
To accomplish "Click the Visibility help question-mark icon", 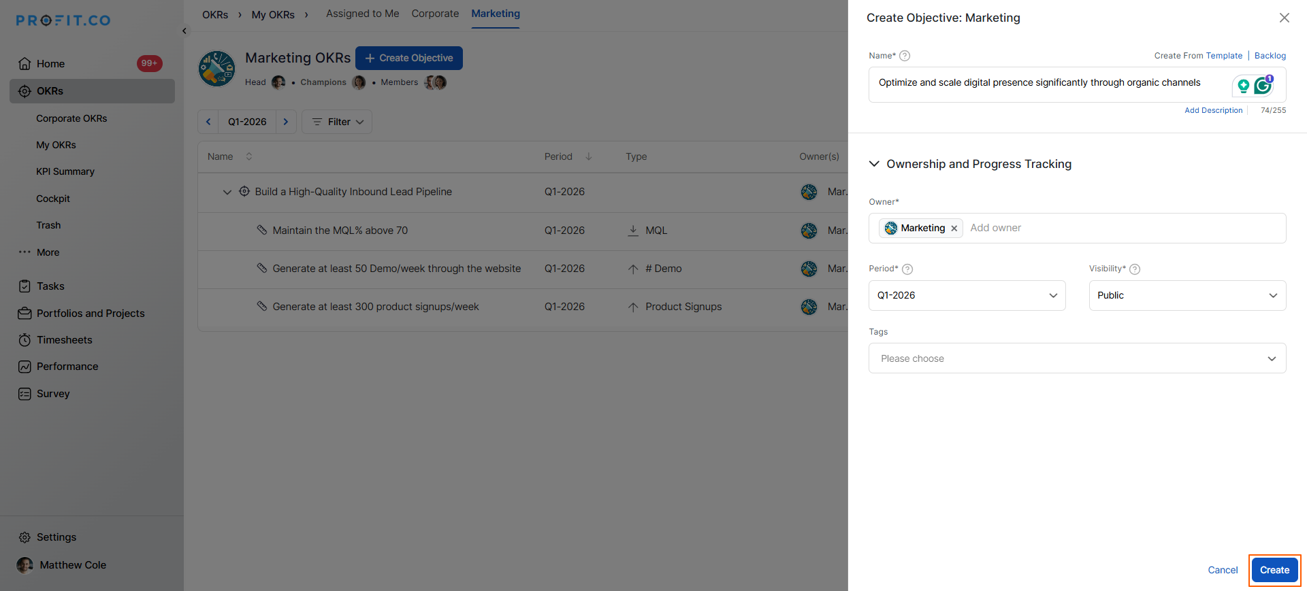I will [x=1135, y=269].
